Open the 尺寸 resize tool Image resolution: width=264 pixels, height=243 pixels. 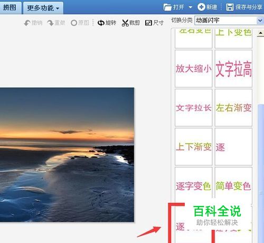(154, 23)
